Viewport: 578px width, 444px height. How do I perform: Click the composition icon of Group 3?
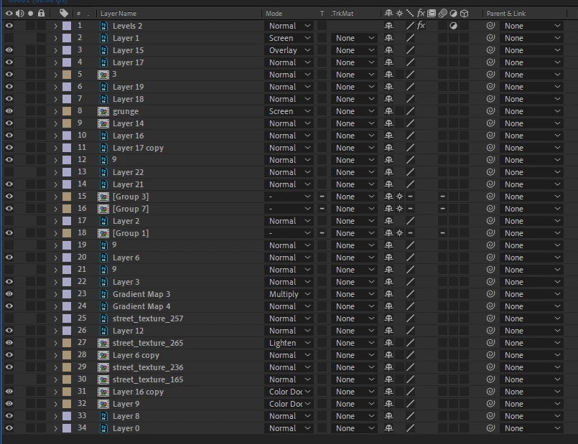(x=103, y=197)
